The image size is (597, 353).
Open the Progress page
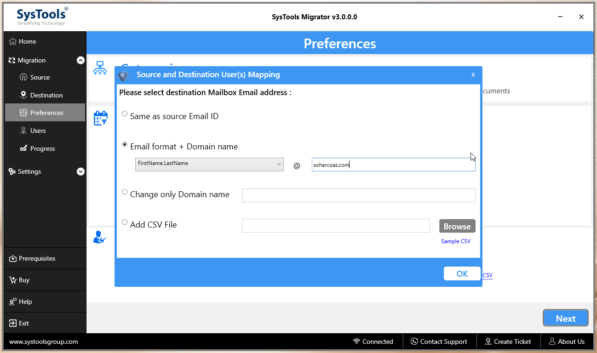45,148
